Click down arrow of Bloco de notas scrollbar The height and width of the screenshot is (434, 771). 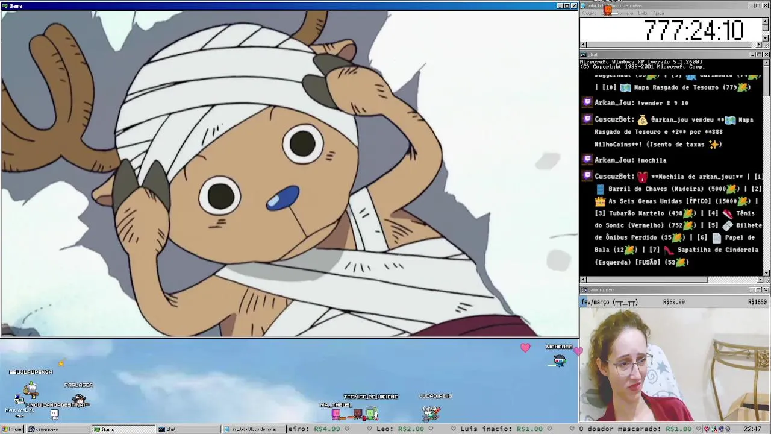[x=766, y=38]
